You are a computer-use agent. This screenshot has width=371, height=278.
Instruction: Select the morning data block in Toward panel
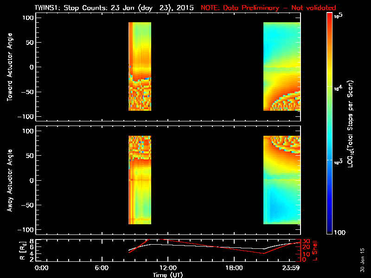click(140, 66)
